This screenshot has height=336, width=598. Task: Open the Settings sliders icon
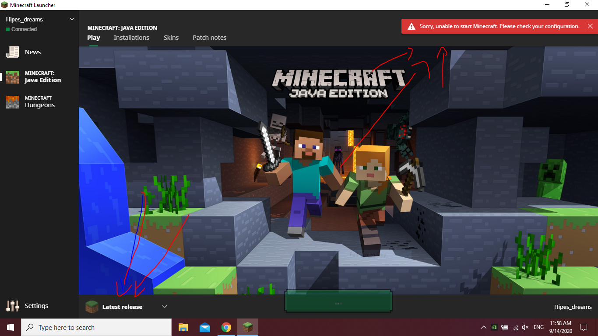click(12, 306)
